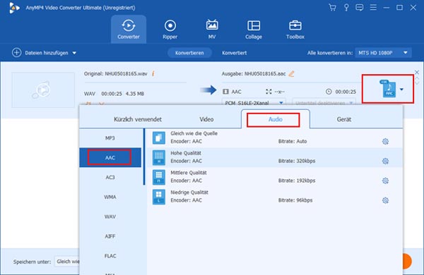Open the PCM_S16LE-2Kanal audio track dropdown
The width and height of the screenshot is (424, 275).
[x=253, y=103]
